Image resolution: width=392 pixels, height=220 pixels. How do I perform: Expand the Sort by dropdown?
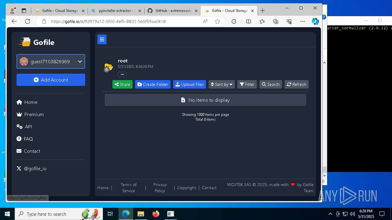point(222,84)
